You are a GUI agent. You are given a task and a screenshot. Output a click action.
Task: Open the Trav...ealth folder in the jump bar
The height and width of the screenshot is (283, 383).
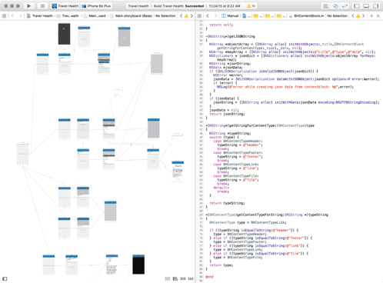tap(68, 16)
